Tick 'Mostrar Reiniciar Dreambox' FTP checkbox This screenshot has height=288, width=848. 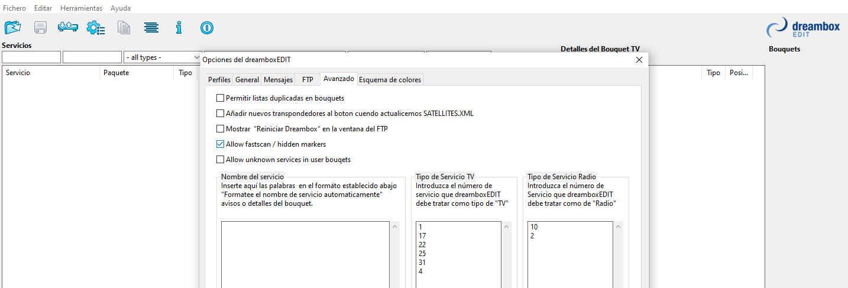point(221,129)
